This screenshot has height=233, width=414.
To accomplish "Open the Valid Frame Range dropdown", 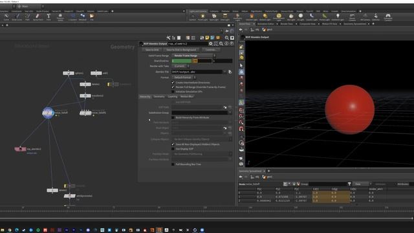I will (193, 56).
